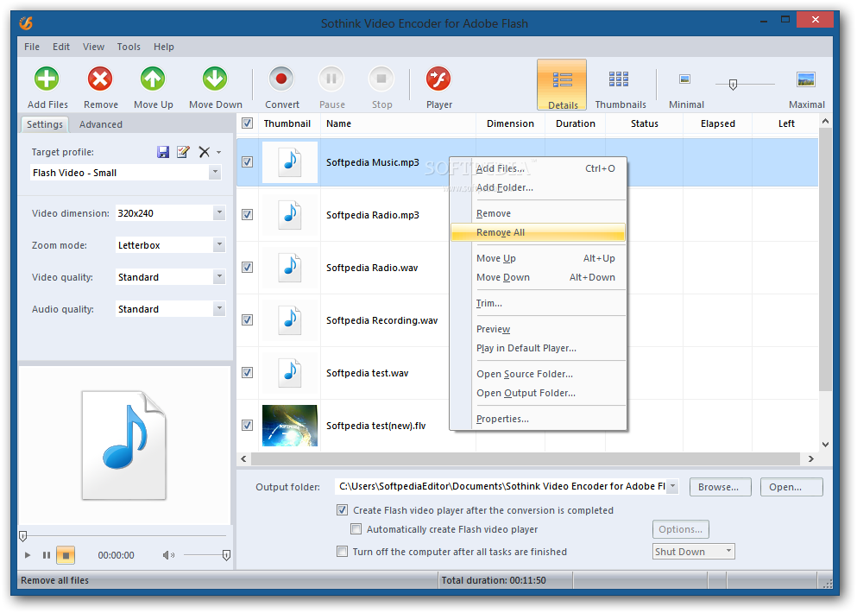Open the Shut Down action dropdown

point(728,551)
